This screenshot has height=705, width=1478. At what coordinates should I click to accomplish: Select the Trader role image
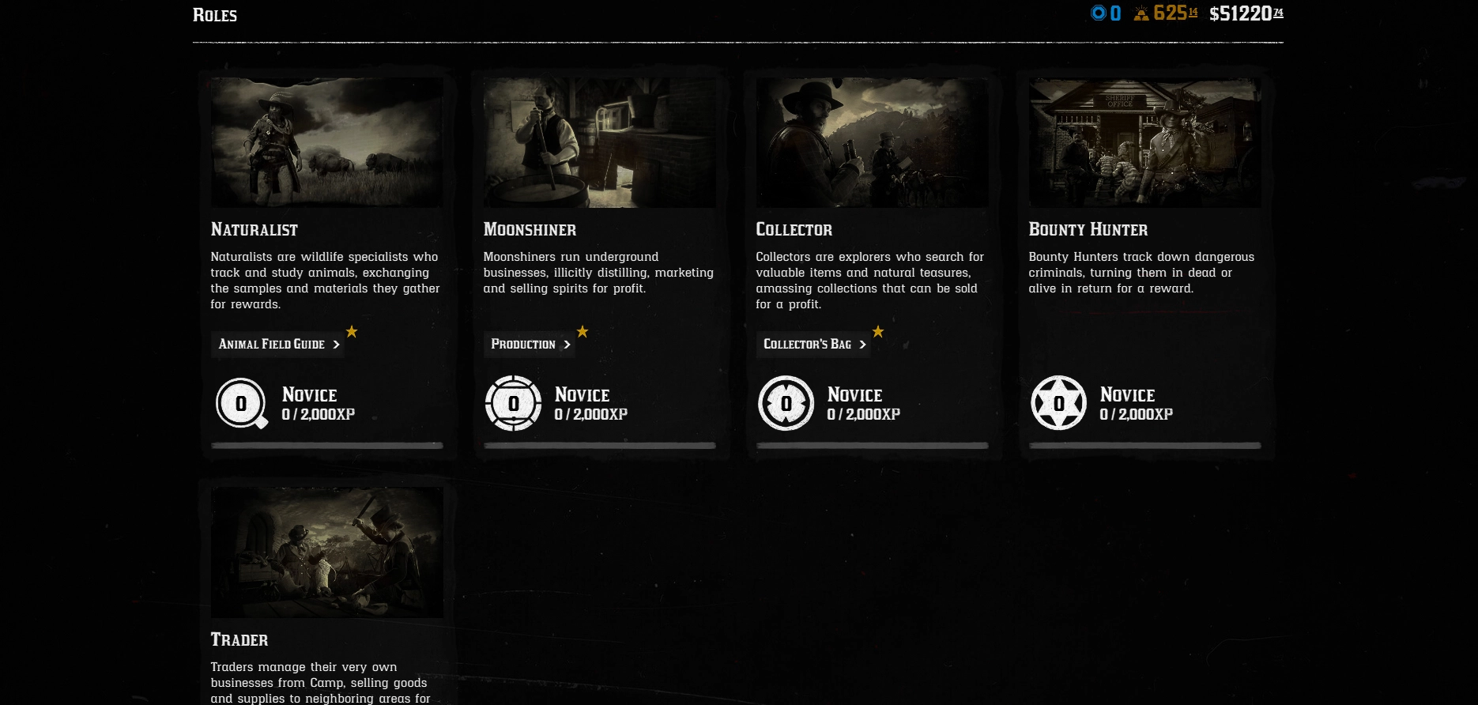327,552
